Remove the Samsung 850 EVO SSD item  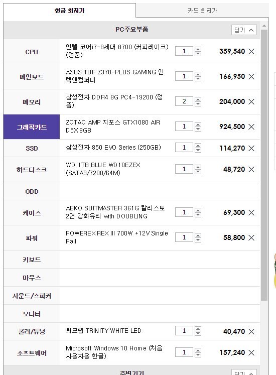click(251, 148)
